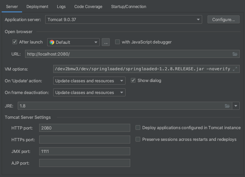Switch to the Deployment tab
The height and width of the screenshot is (177, 245).
(37, 7)
